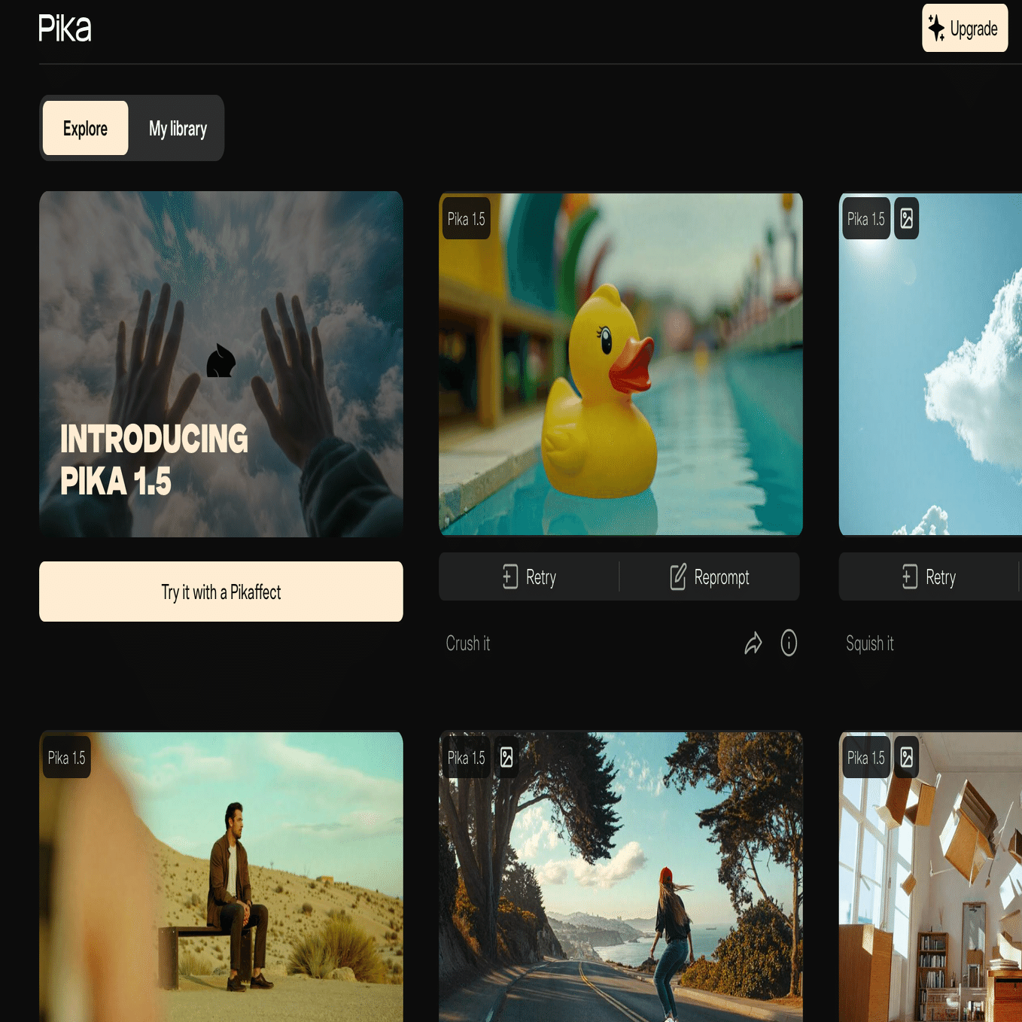
Task: Open the flying boxes room video
Action: point(931,877)
